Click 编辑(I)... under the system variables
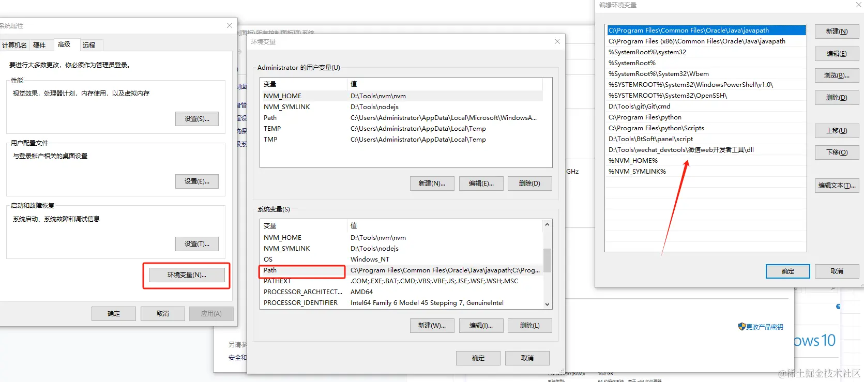Viewport: 864px width, 382px height. (x=481, y=326)
